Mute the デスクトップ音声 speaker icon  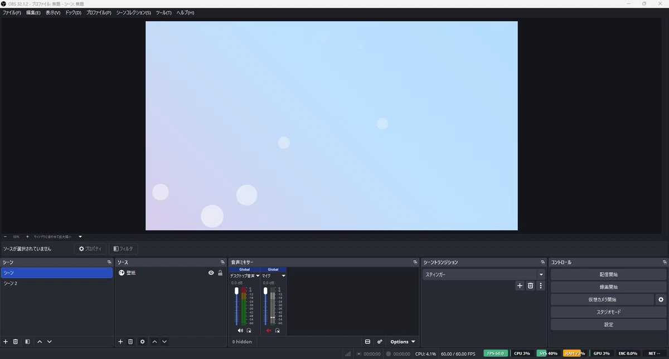240,331
